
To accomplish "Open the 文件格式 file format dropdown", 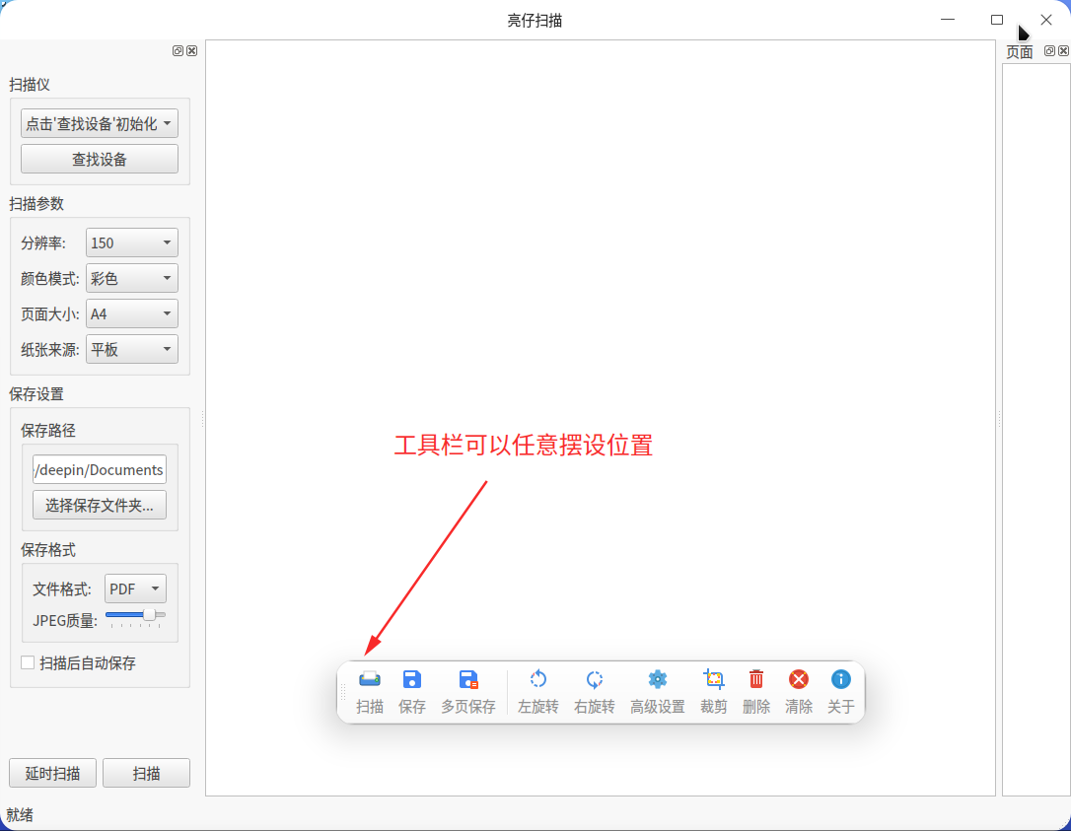I will point(135,589).
